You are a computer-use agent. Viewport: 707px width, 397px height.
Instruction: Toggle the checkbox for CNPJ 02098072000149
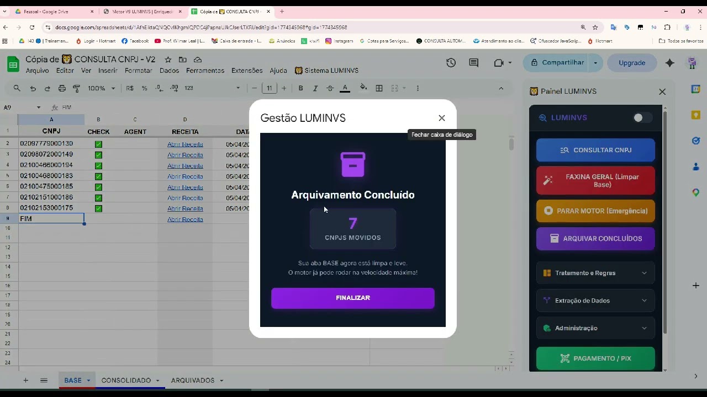tap(98, 155)
